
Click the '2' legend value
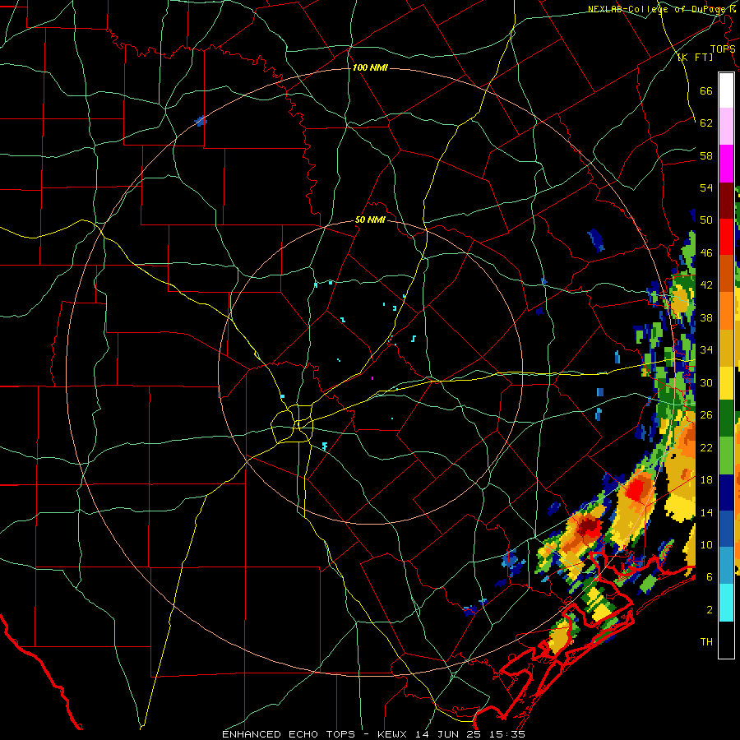point(710,609)
